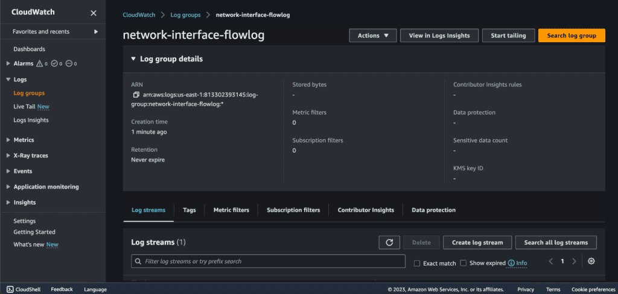Expand the Metrics section

coord(8,140)
